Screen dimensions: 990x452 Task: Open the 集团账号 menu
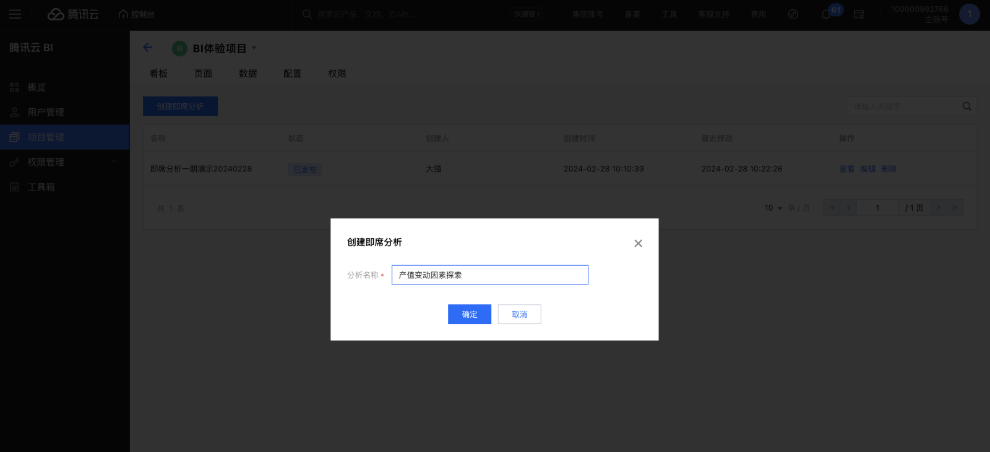pos(588,14)
